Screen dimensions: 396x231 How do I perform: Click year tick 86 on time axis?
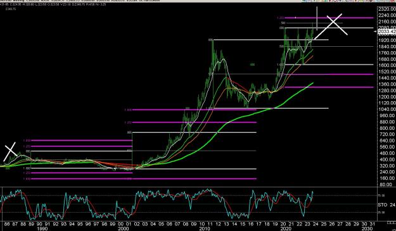click(6, 223)
